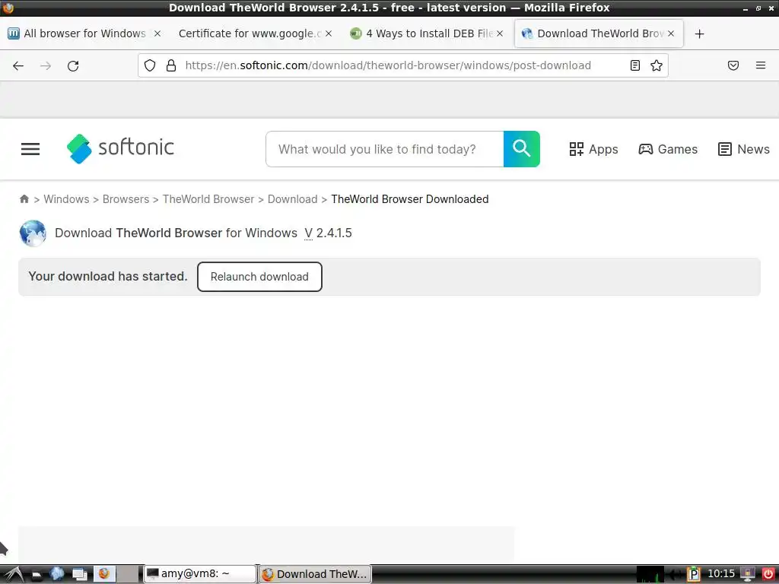
Task: Click the Softonic logo
Action: (x=120, y=148)
